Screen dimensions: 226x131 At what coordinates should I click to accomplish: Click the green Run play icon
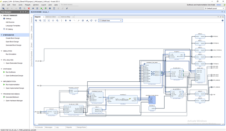(42, 8)
